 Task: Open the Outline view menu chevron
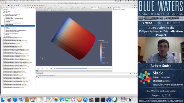133,8
